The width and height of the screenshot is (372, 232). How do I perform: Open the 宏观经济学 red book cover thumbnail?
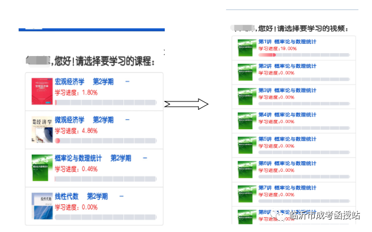coord(42,92)
